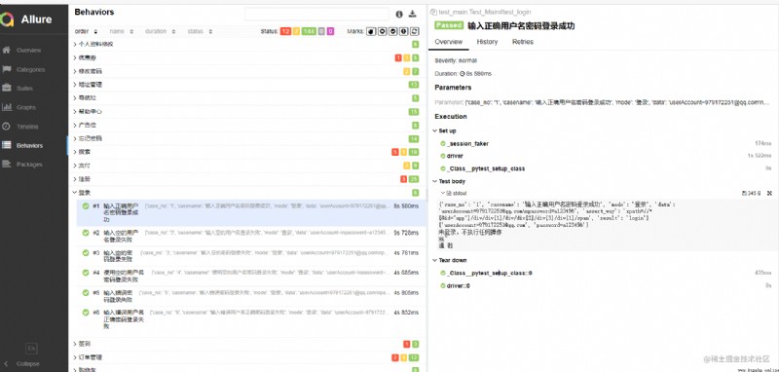Sort tests by duration column
Image resolution: width=779 pixels, height=372 pixels.
coord(160,31)
